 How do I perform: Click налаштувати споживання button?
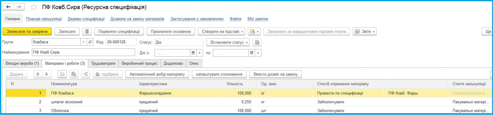219,74
